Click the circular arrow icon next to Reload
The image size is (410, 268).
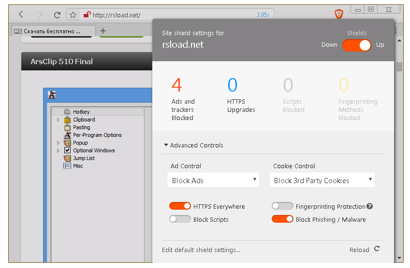pos(377,249)
